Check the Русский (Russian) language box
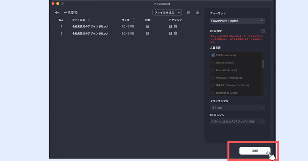The image size is (308, 161). click(213, 70)
